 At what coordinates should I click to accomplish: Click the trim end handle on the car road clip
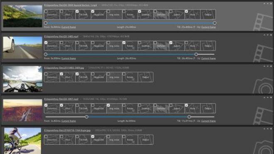click(196, 54)
